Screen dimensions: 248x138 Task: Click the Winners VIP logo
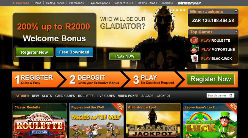tap(189, 3)
